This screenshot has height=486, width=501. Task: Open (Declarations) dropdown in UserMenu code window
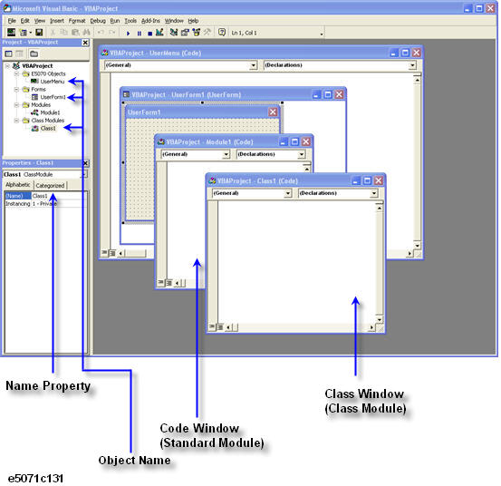413,65
